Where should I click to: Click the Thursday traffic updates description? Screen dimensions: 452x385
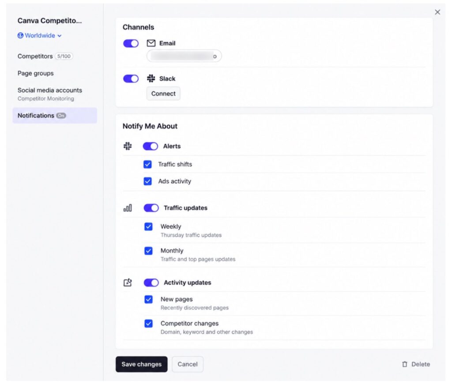pos(191,235)
